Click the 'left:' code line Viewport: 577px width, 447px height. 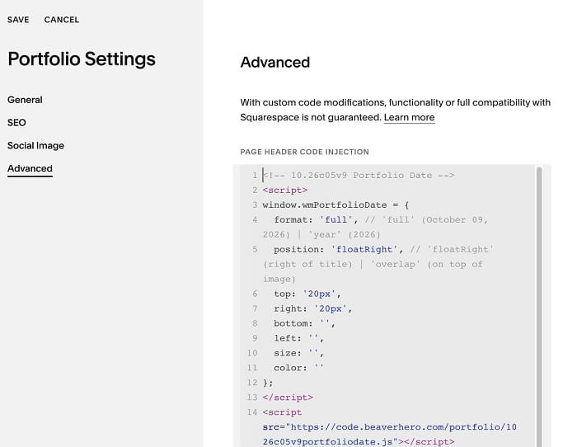point(298,338)
